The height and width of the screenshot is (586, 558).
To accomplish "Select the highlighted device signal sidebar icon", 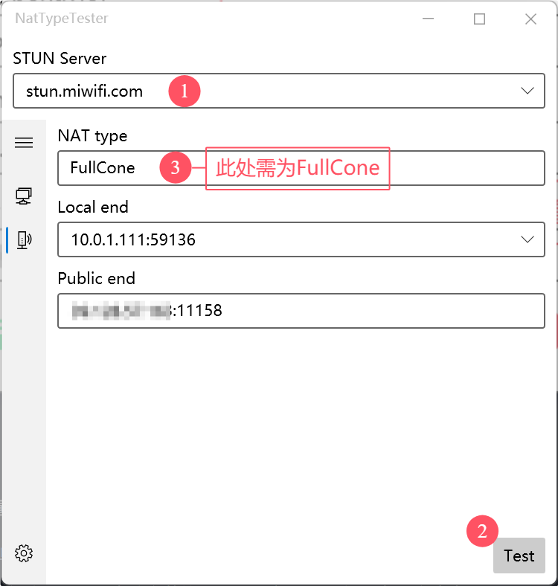I will click(24, 239).
